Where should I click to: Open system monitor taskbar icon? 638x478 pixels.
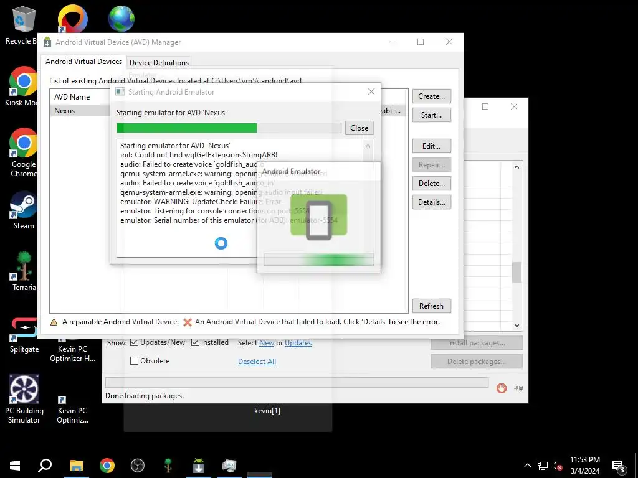(229, 466)
